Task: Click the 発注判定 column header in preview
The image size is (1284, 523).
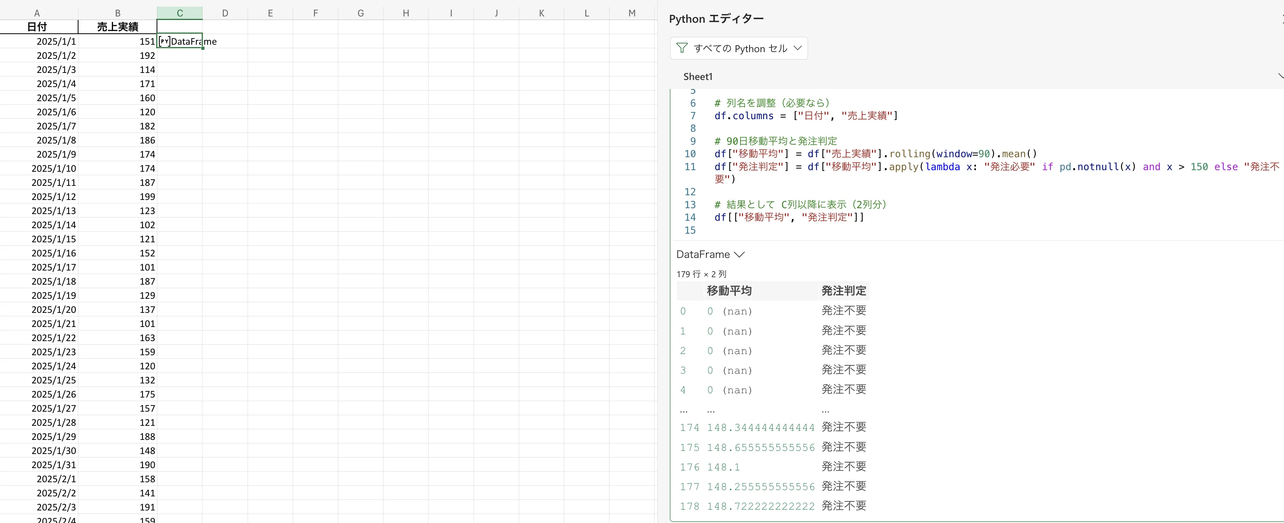Action: click(843, 291)
